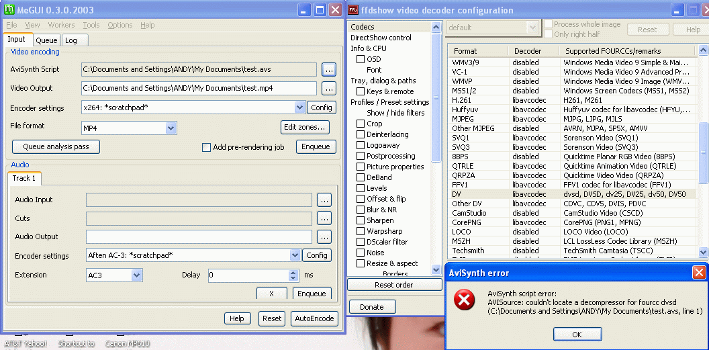This screenshot has width=709, height=350.
Task: Click the red error icon in AviSynth dialog
Action: pyautogui.click(x=465, y=301)
